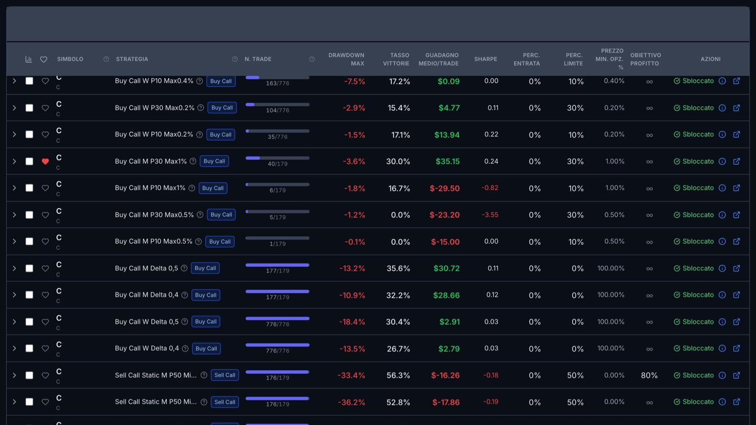Open the help icon next to SIMBOLO header
The height and width of the screenshot is (425, 756).
106,59
